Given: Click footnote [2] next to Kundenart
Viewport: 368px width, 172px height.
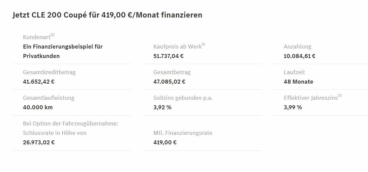Looking at the screenshot, I should 53,35.
